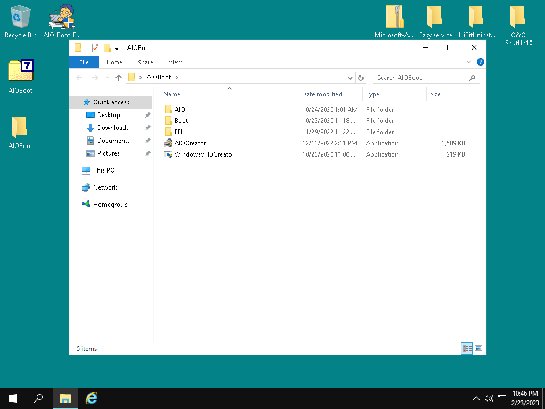
Task: Click the Refresh button beside address bar
Action: (x=361, y=78)
